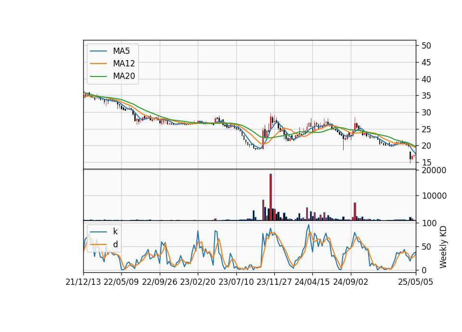Screen dimensions: 462x332
Task: Click the 22/05/09 date label
Action: click(x=121, y=282)
